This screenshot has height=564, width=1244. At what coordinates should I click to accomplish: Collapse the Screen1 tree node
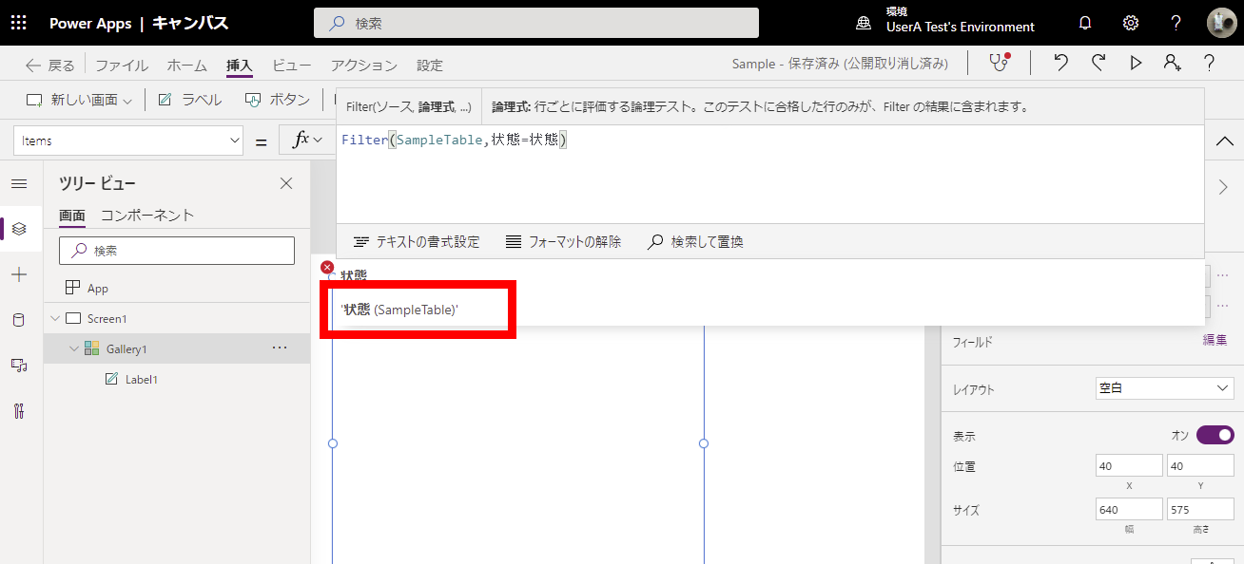click(55, 318)
